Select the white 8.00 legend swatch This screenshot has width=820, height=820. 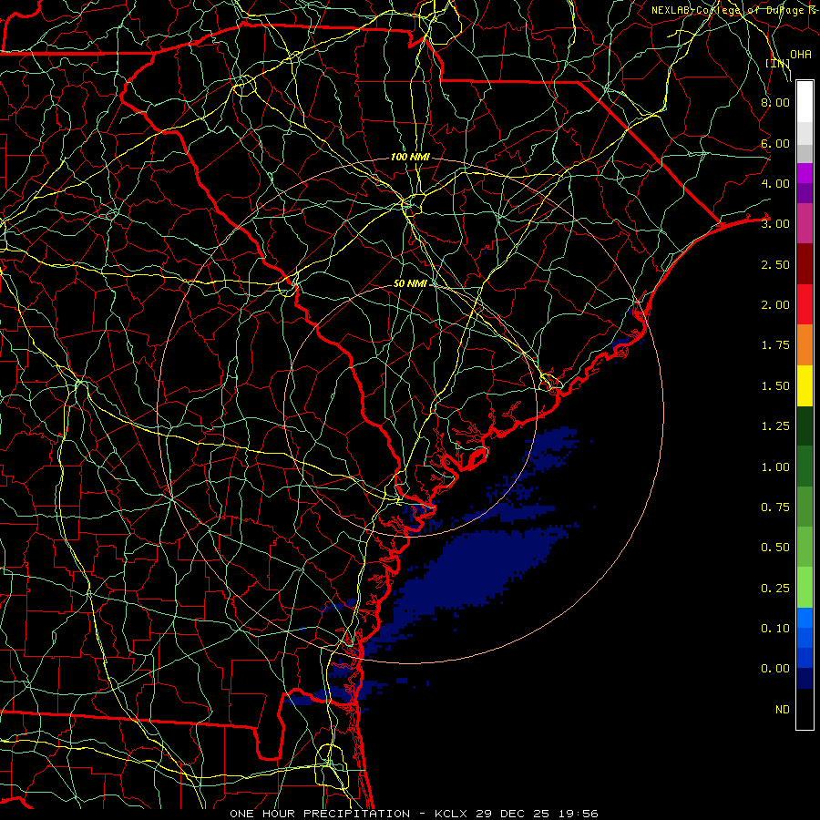[805, 101]
